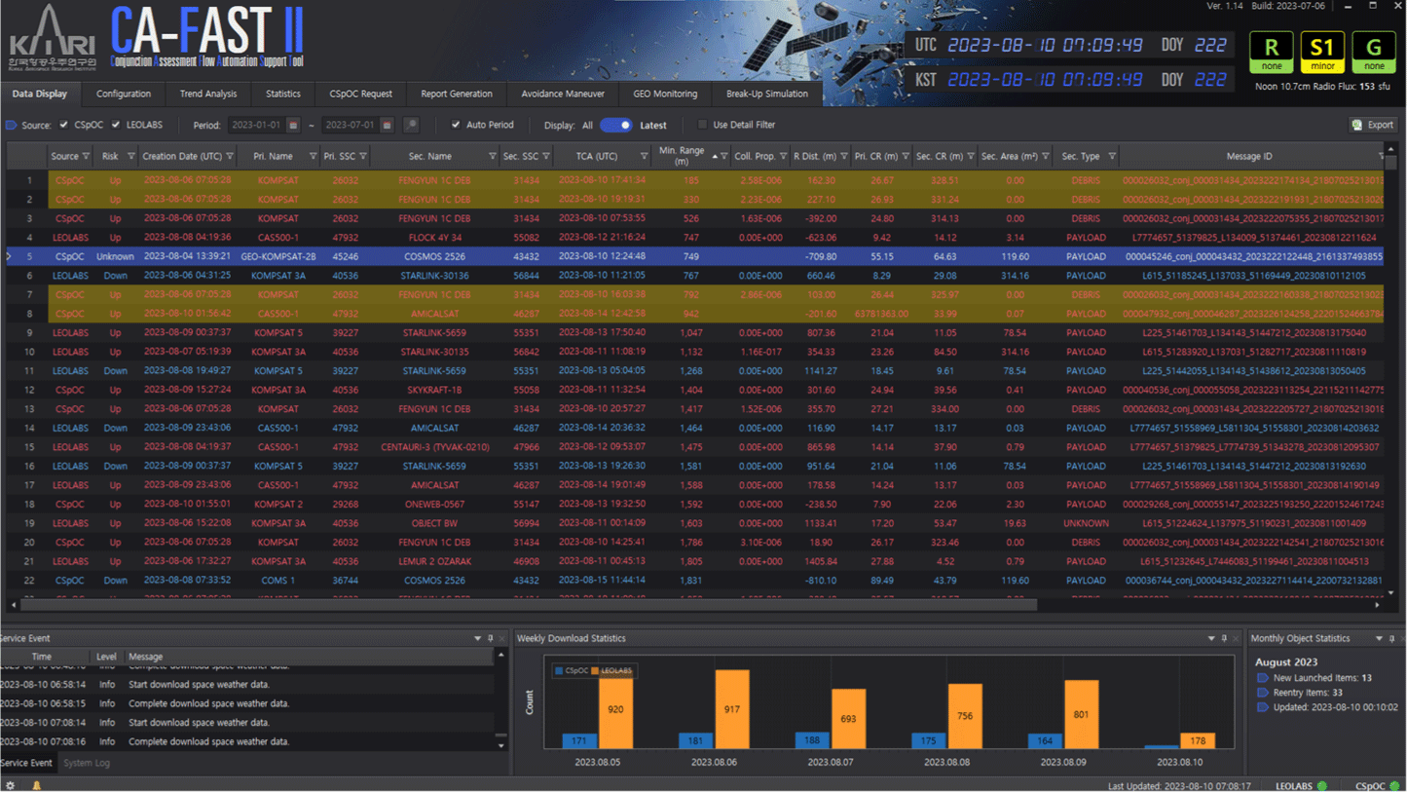Click the Reentry Items tag icon
This screenshot has height=792, width=1407.
tap(1263, 693)
